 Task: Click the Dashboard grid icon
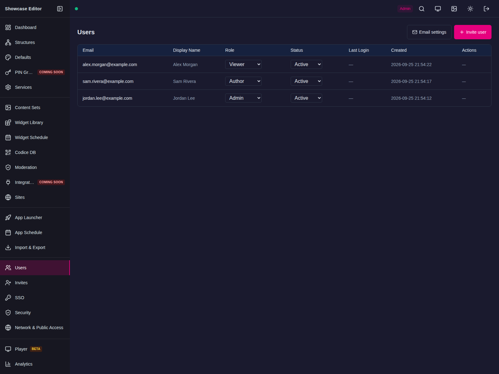click(x=8, y=27)
